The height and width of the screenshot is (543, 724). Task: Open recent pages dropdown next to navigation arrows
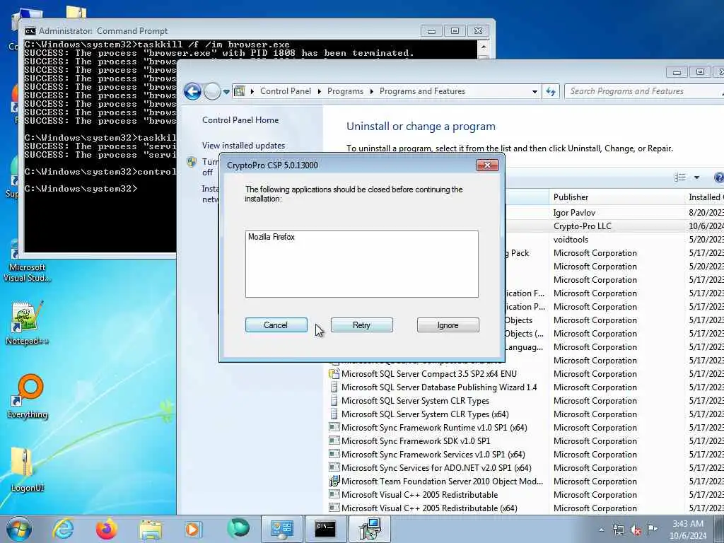(226, 92)
